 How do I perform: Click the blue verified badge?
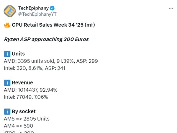52,8
